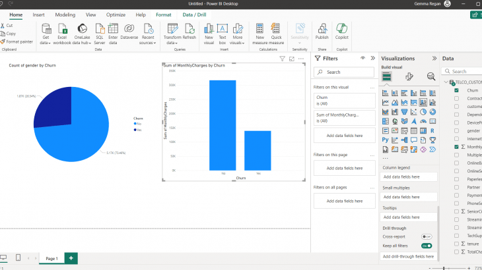
Task: Refresh the data queries
Action: click(189, 32)
